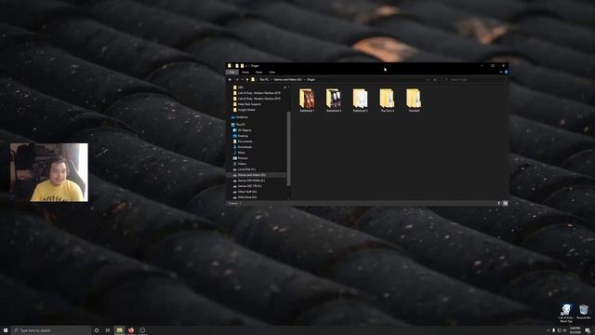Show hidden system tray icons

[548, 330]
